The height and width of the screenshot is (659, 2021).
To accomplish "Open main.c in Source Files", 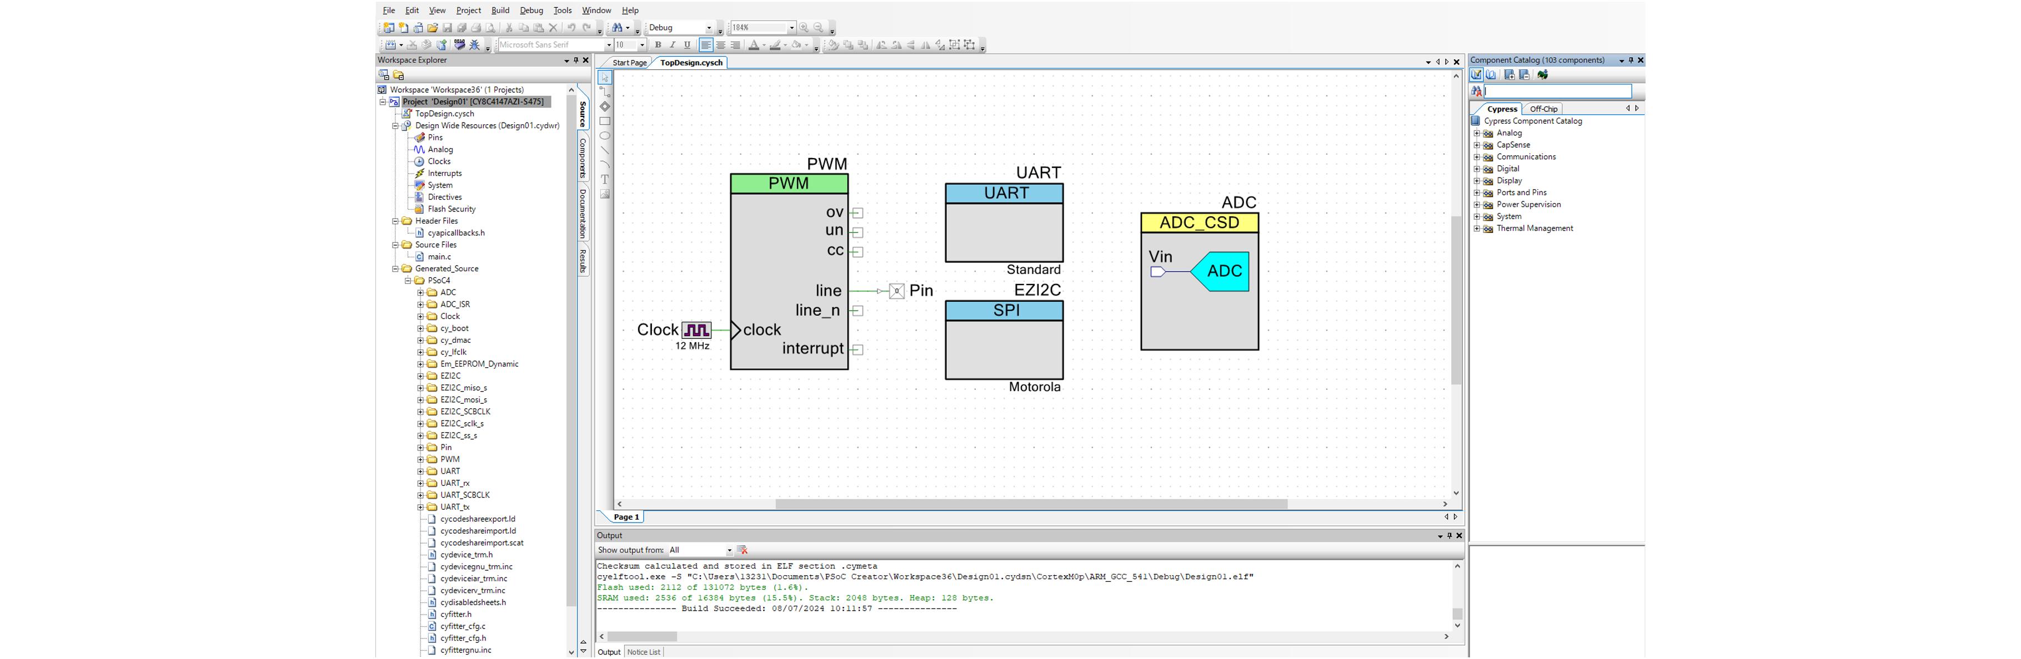I will coord(439,256).
